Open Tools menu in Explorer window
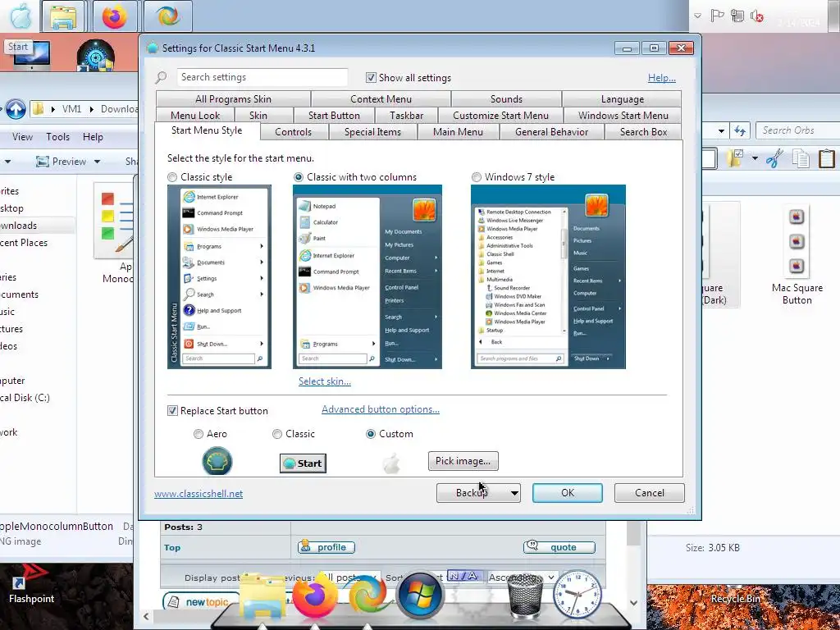Viewport: 840px width, 630px height. [x=58, y=137]
